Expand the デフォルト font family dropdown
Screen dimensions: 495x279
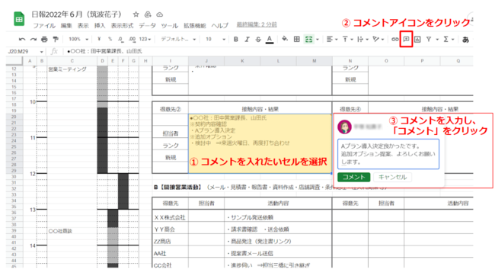tap(178, 39)
